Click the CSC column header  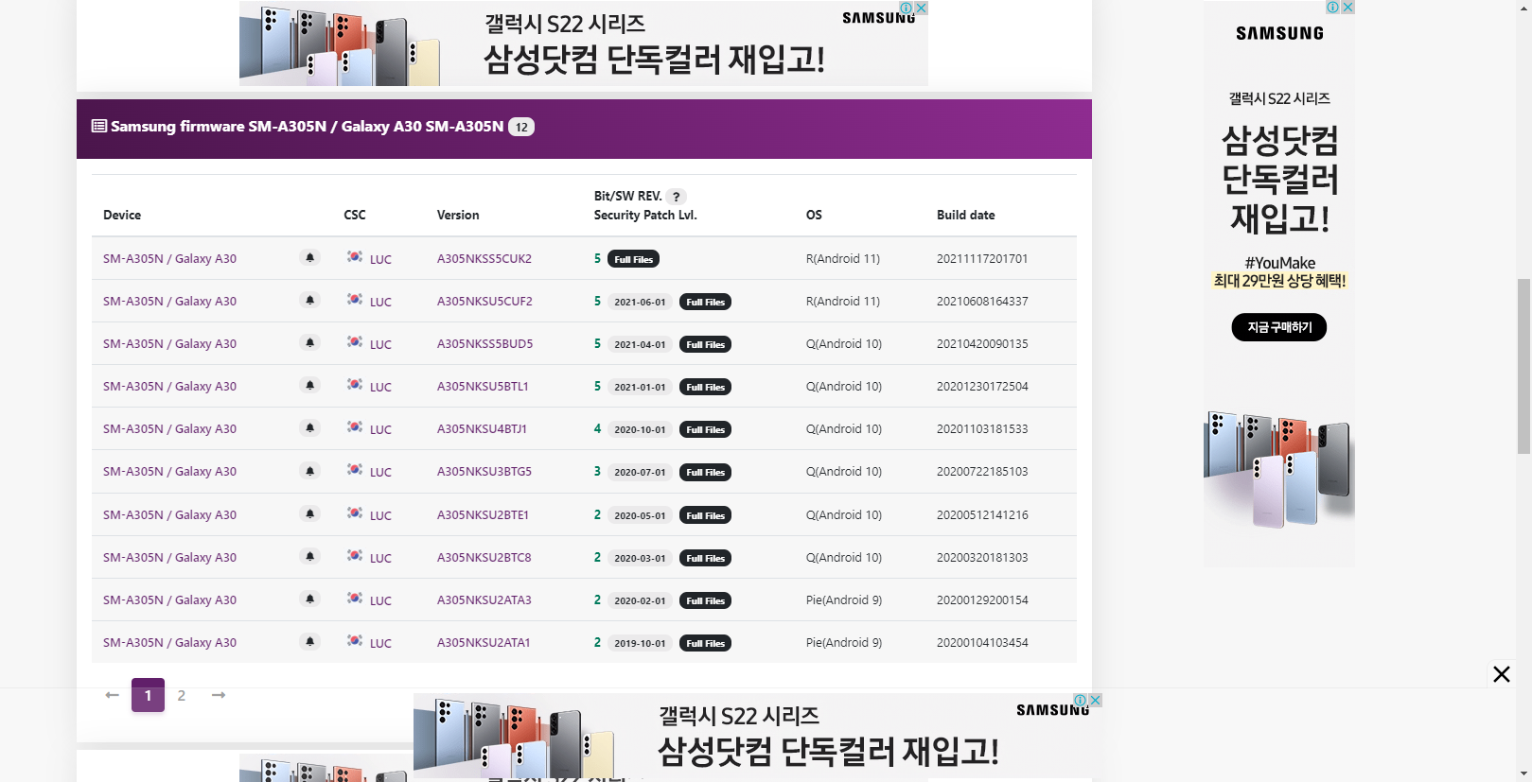pos(354,215)
